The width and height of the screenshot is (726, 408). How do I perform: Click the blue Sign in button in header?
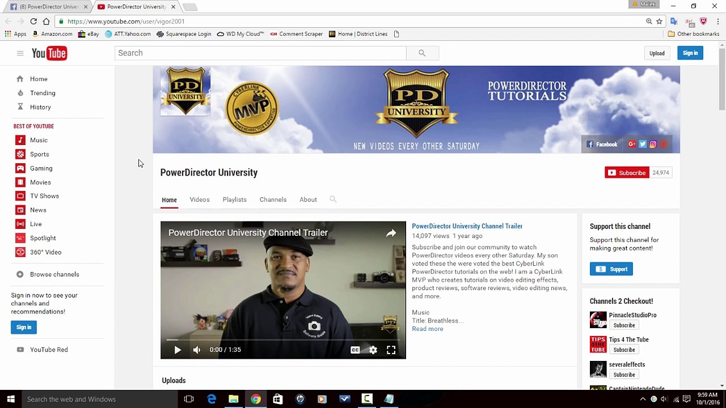[690, 53]
